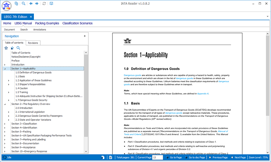Expand the 1.5 Training node
This screenshot has height=162, width=271.
(x=9, y=92)
